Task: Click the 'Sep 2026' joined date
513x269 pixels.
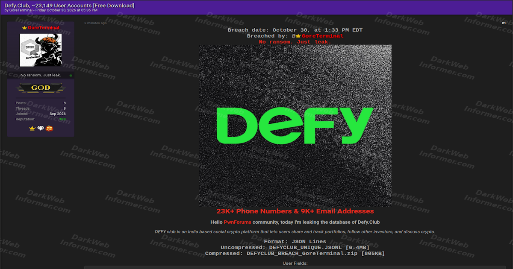Action: click(58, 114)
